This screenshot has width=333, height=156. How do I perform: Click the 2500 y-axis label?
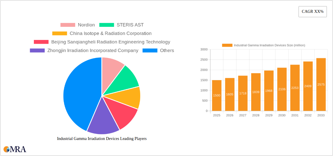(x=204, y=59)
